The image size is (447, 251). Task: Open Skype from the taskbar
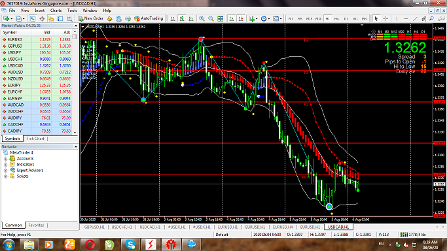(130, 244)
